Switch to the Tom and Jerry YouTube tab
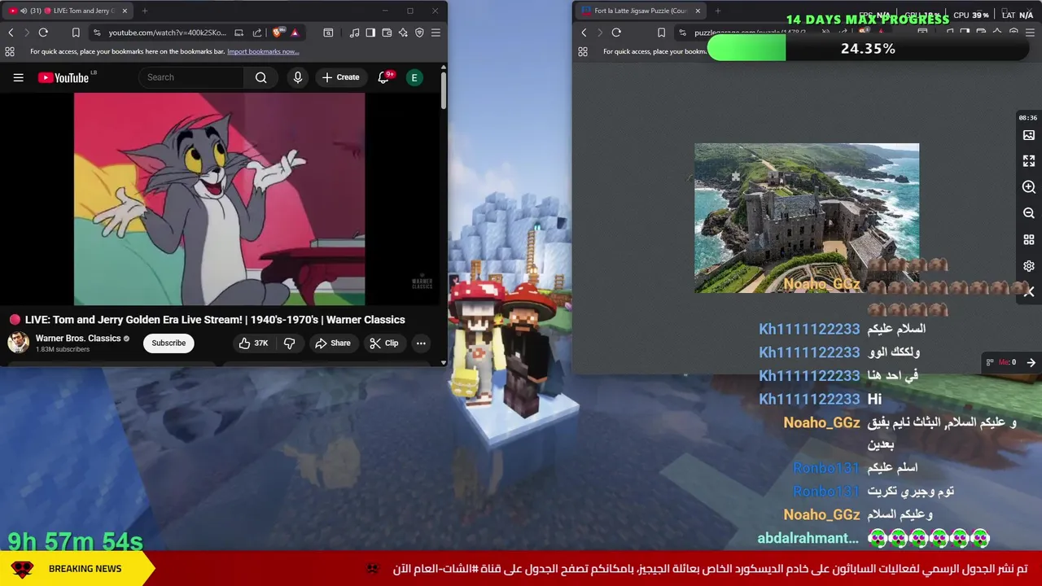The image size is (1042, 586). coord(68,11)
